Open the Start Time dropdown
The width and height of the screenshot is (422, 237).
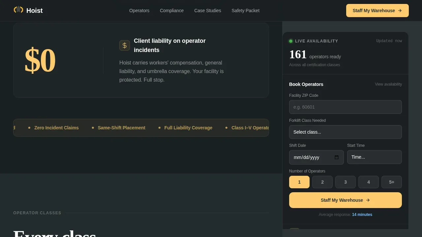375,157
